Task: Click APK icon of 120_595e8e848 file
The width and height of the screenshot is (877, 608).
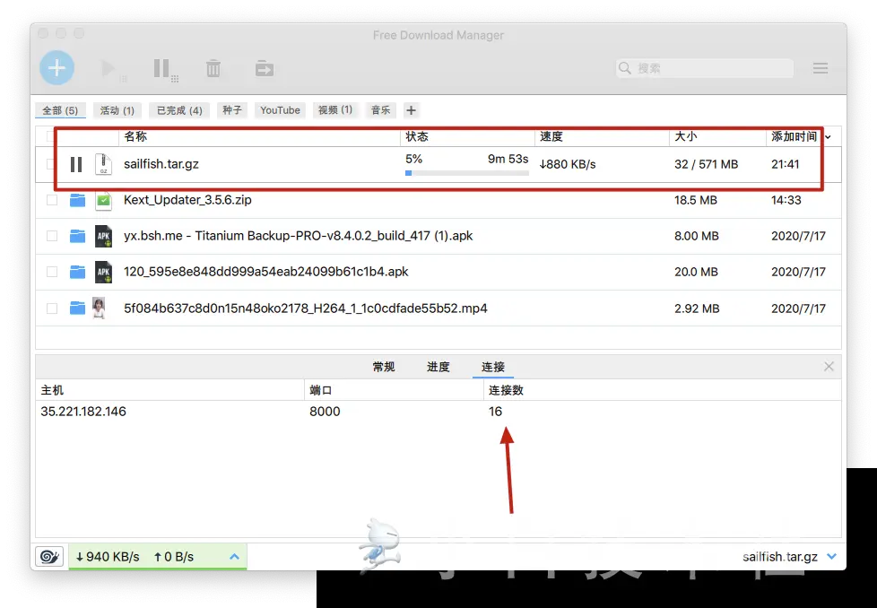Action: pyautogui.click(x=103, y=272)
